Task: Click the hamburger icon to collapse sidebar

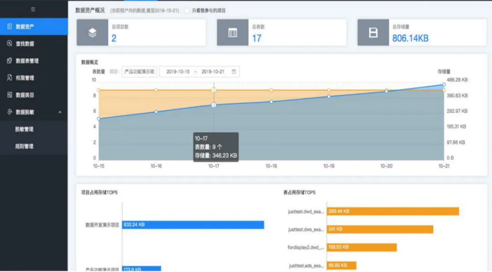Action: tap(33, 9)
